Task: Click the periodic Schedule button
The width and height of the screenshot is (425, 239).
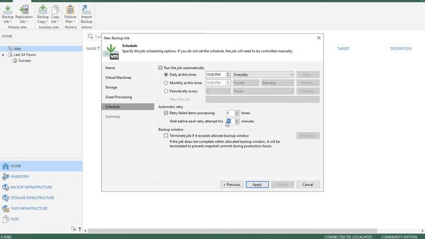Action: click(307, 91)
